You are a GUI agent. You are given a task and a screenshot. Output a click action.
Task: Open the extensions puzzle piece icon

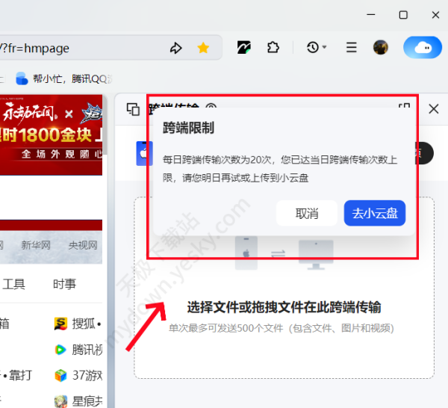click(x=273, y=47)
